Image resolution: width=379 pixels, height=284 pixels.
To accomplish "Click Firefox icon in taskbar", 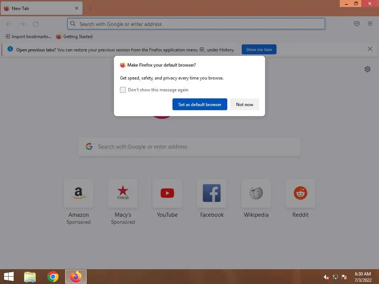I will tap(76, 277).
